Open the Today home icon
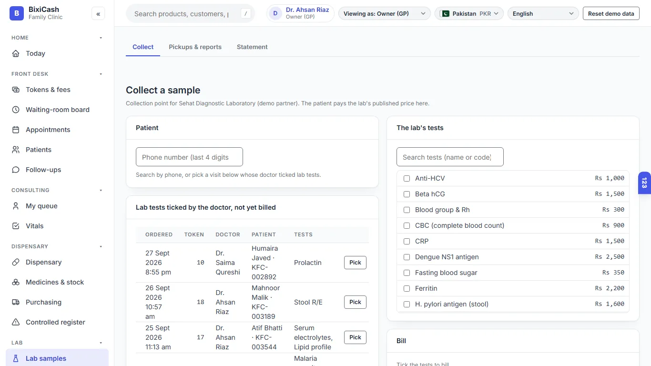Viewport: 651px width, 366px height. click(16, 53)
